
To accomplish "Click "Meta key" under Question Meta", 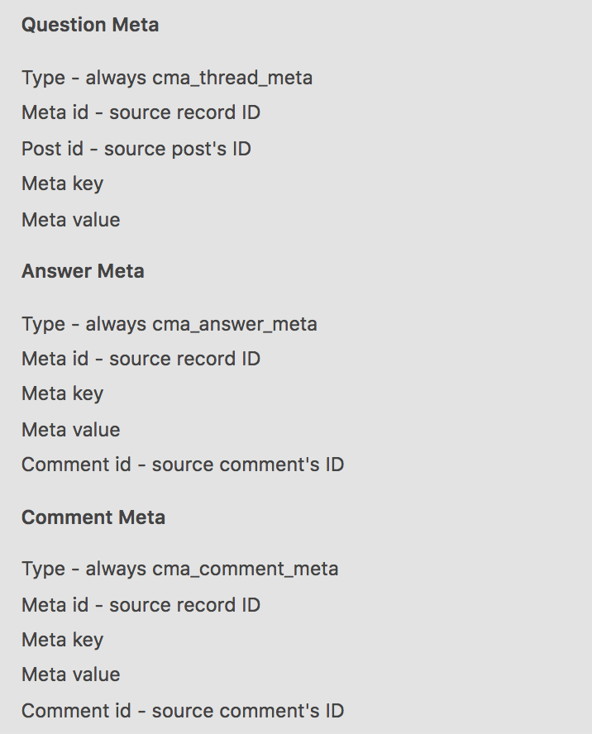I will [x=62, y=183].
